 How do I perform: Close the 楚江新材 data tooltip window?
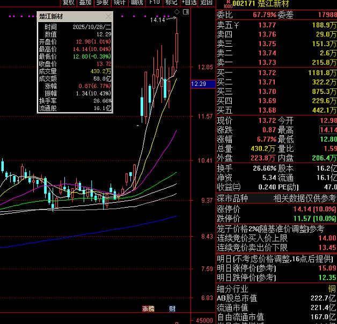(x=108, y=16)
